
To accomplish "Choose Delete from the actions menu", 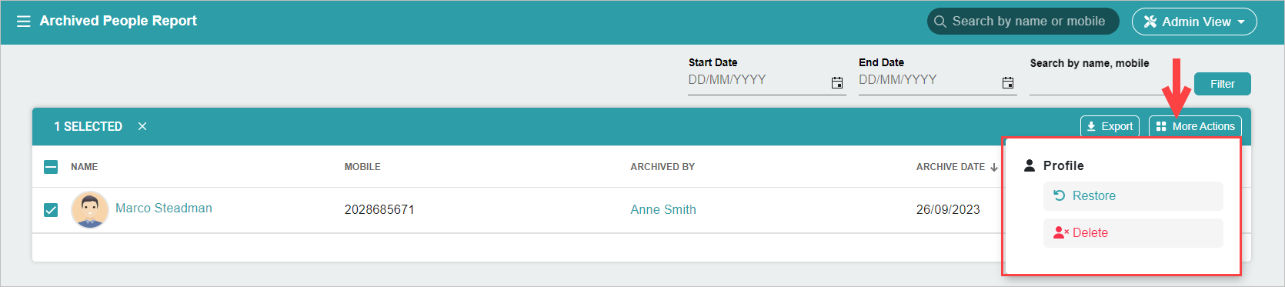I will (x=1133, y=233).
